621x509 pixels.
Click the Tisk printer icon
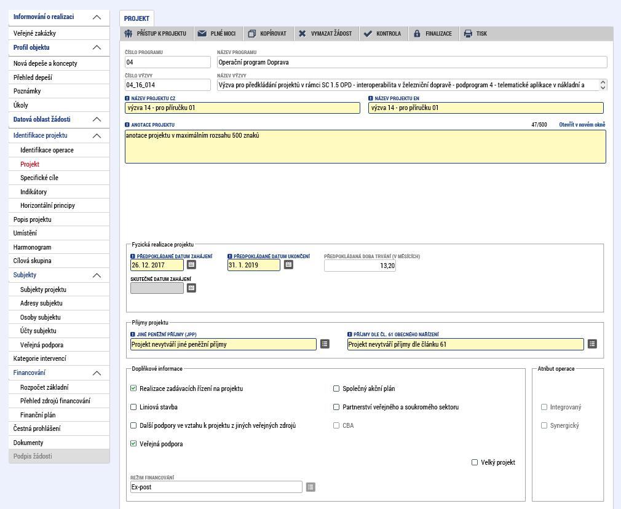coord(468,34)
